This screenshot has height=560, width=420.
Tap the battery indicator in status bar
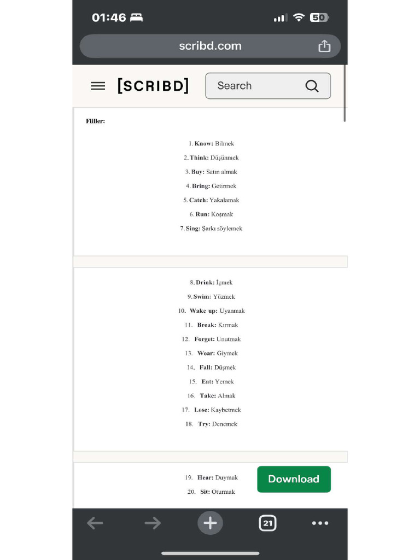[x=319, y=17]
